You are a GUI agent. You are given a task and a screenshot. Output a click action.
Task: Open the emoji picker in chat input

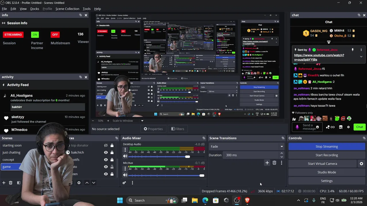pyautogui.click(x=317, y=127)
